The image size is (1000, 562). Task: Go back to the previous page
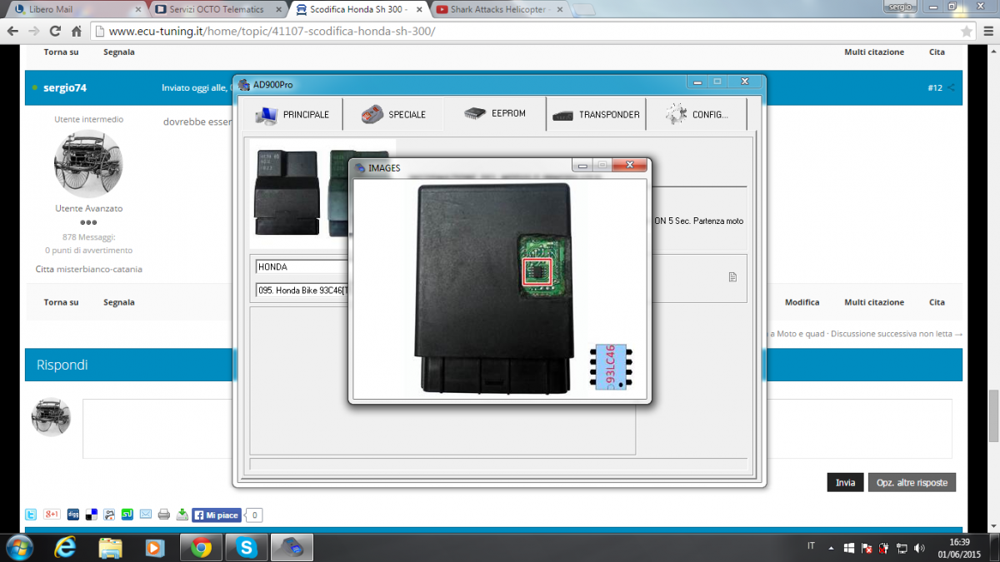pyautogui.click(x=13, y=31)
